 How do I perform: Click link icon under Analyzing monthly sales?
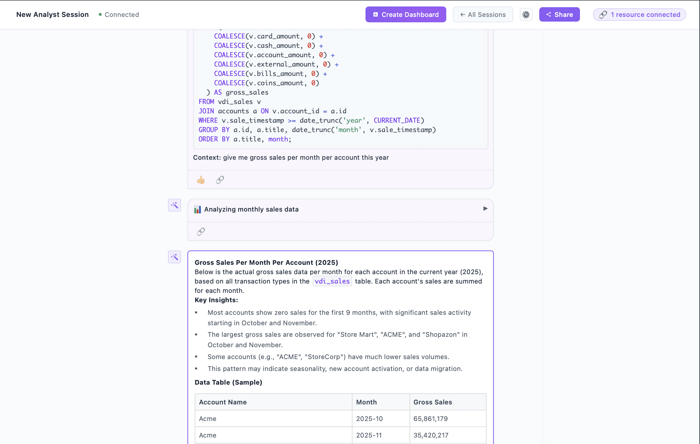[x=201, y=232]
